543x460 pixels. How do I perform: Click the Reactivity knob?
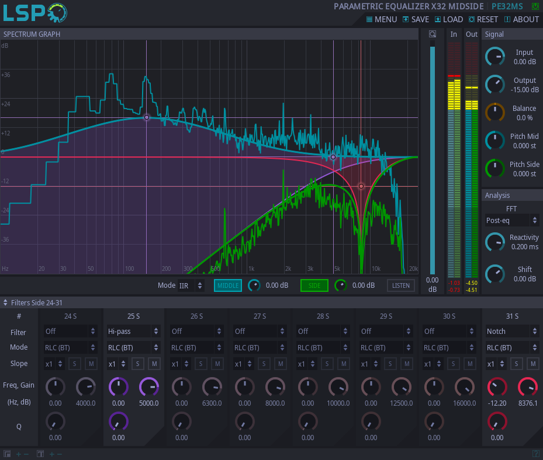tap(495, 242)
